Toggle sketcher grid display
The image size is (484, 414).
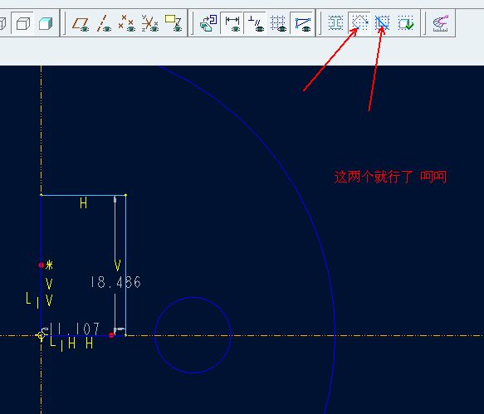tap(278, 23)
